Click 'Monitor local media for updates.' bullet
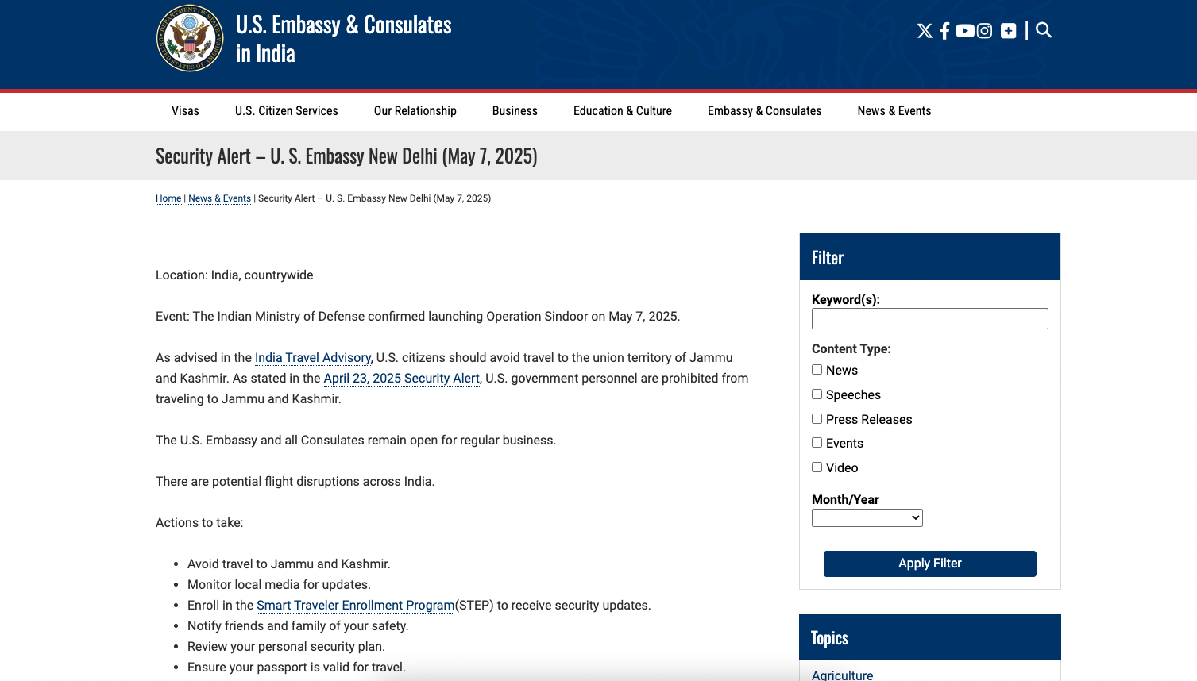 click(279, 585)
